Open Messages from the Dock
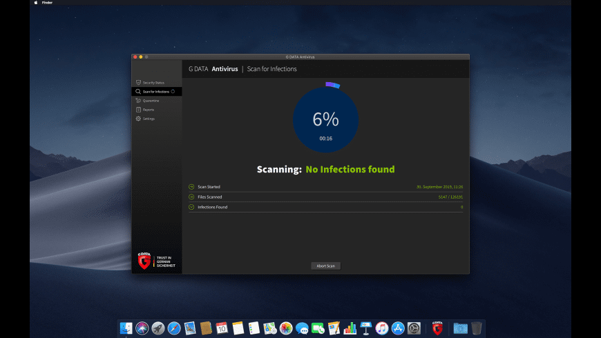 tap(302, 328)
